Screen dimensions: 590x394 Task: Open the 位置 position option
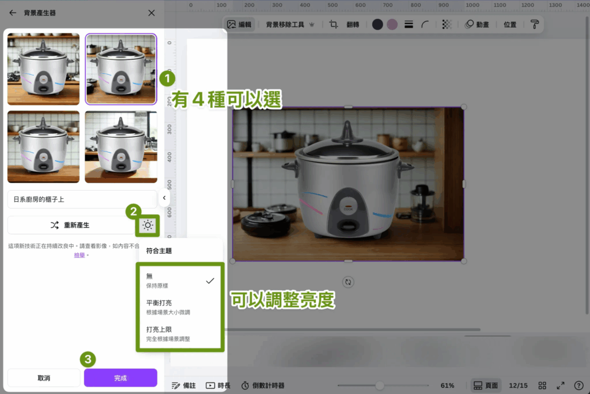point(510,24)
